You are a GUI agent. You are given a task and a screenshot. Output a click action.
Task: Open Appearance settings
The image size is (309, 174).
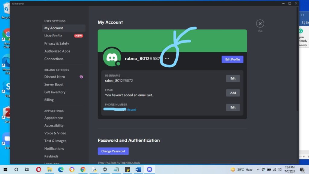click(x=64, y=118)
